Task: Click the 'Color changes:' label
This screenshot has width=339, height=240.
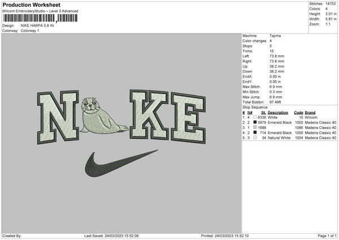Action: point(255,41)
